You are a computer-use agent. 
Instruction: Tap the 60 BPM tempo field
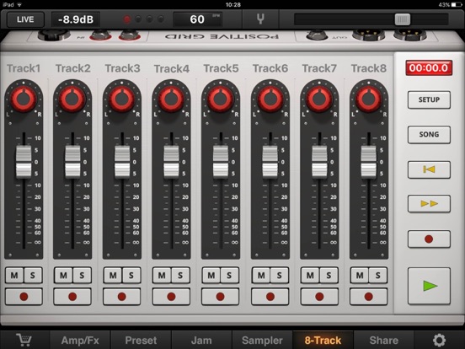coord(198,19)
